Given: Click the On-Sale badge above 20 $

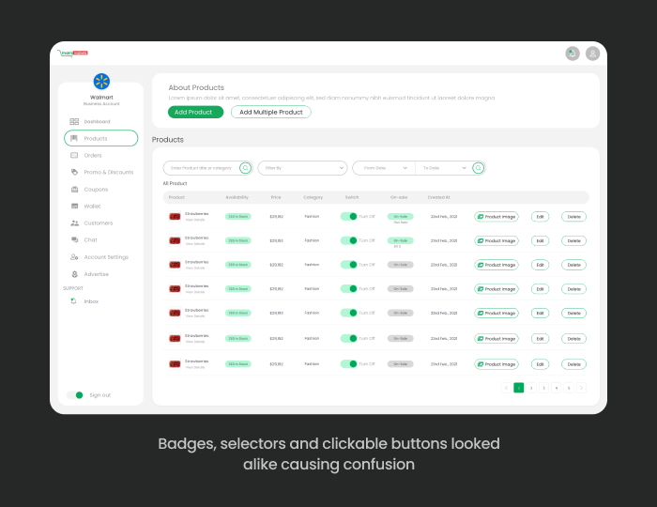Looking at the screenshot, I should [x=401, y=240].
